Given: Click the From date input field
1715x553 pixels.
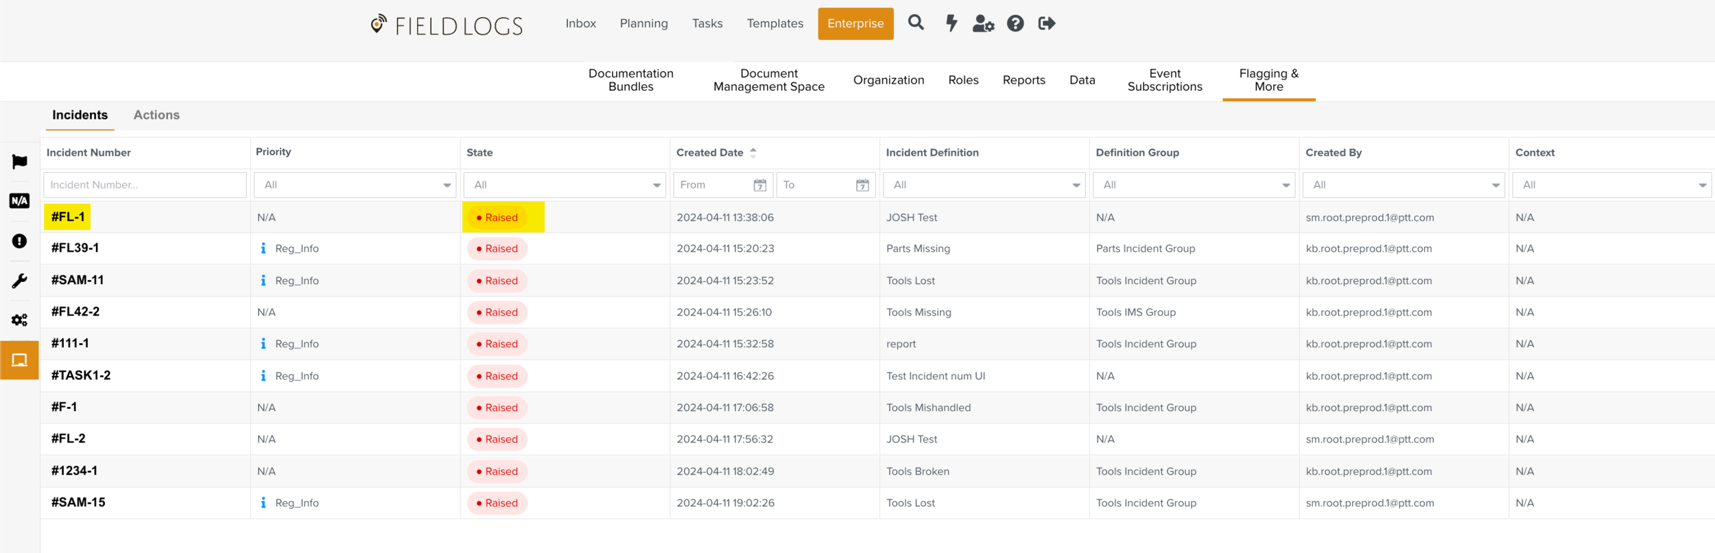Looking at the screenshot, I should click(x=723, y=185).
